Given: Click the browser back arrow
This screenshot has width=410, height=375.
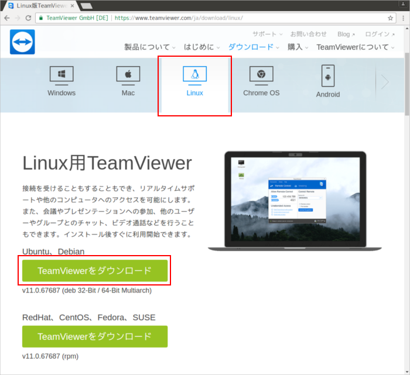Looking at the screenshot, I should [x=7, y=18].
